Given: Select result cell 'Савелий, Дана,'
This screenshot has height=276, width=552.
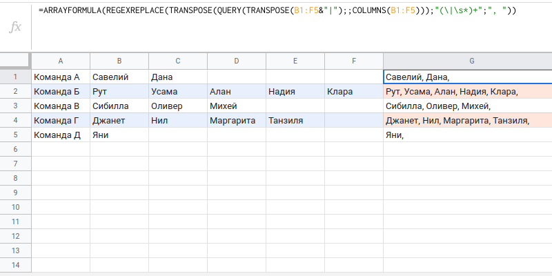Looking at the screenshot, I should [x=467, y=77].
